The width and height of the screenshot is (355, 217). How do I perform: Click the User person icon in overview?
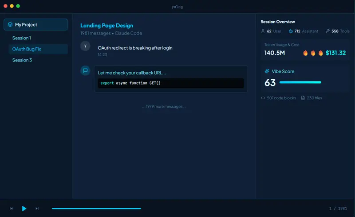pos(263,31)
